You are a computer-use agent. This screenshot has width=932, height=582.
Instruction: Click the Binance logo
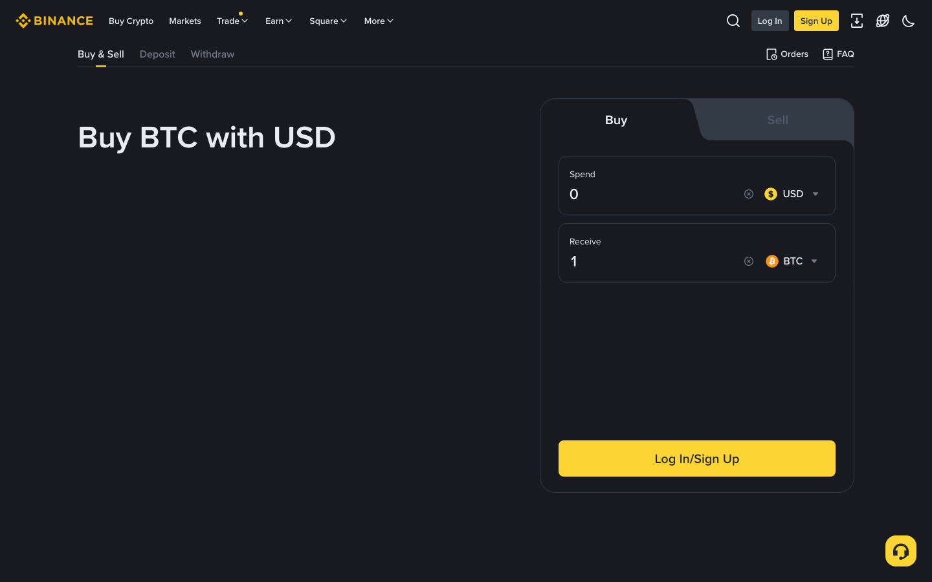(54, 20)
